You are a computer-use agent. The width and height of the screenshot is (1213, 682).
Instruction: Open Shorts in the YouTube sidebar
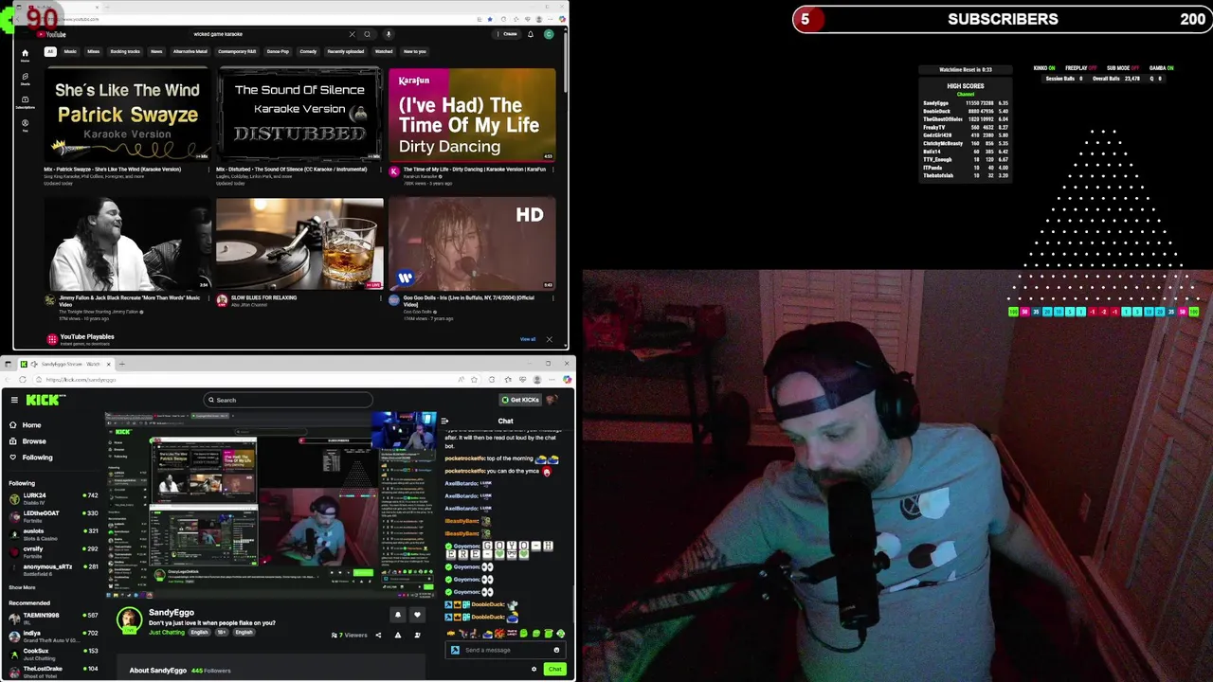(x=25, y=79)
